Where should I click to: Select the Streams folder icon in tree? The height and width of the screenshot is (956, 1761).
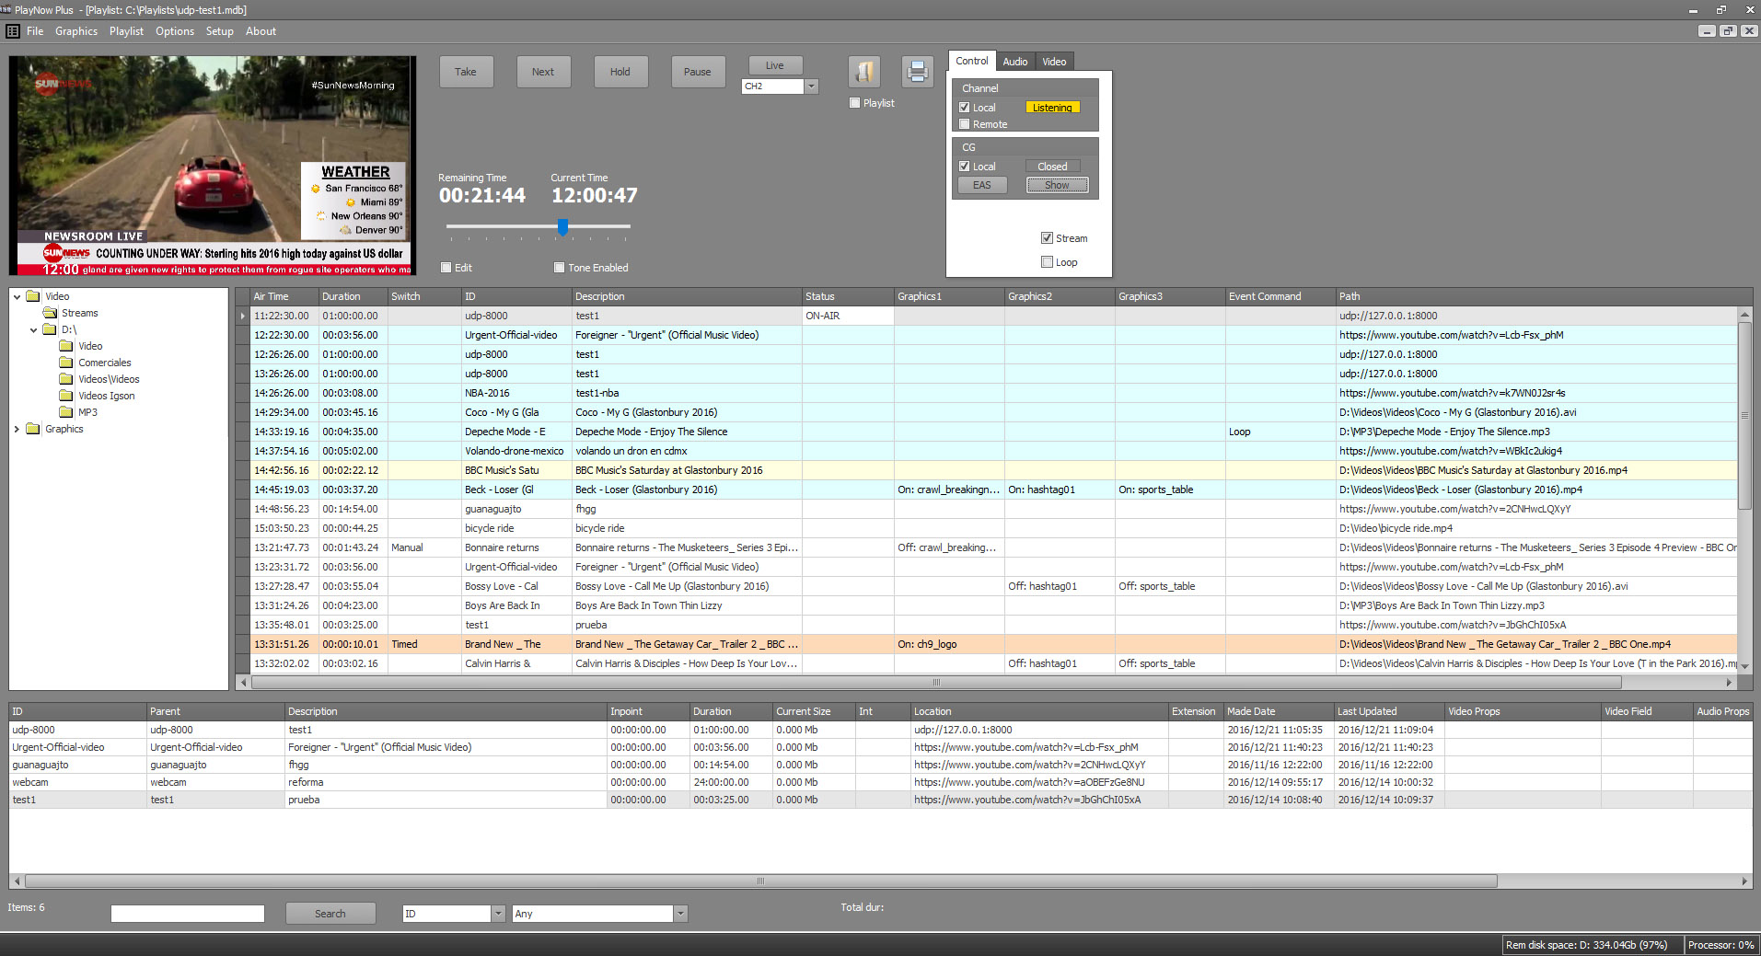point(50,313)
